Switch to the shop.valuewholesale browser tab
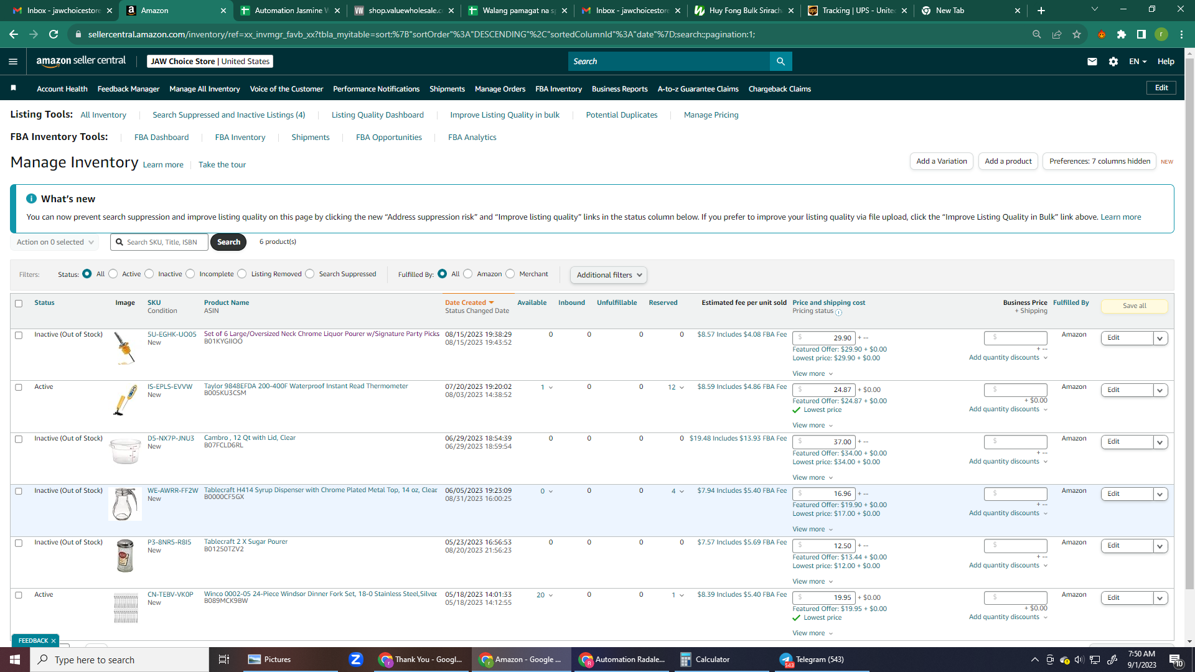Viewport: 1195px width, 672px height. tap(404, 11)
